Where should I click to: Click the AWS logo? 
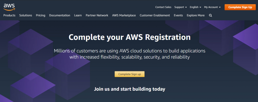(x=9, y=7)
